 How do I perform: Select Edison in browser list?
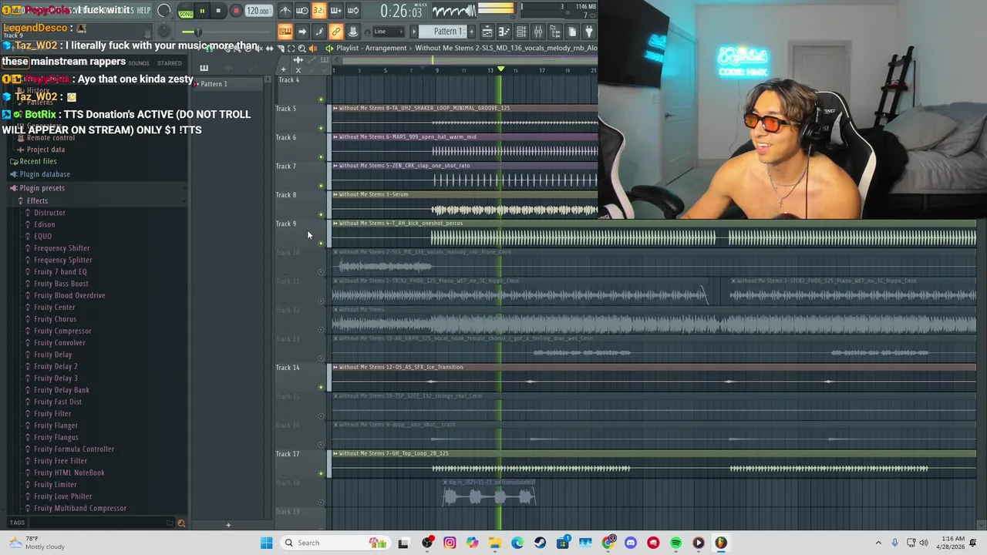(x=44, y=224)
